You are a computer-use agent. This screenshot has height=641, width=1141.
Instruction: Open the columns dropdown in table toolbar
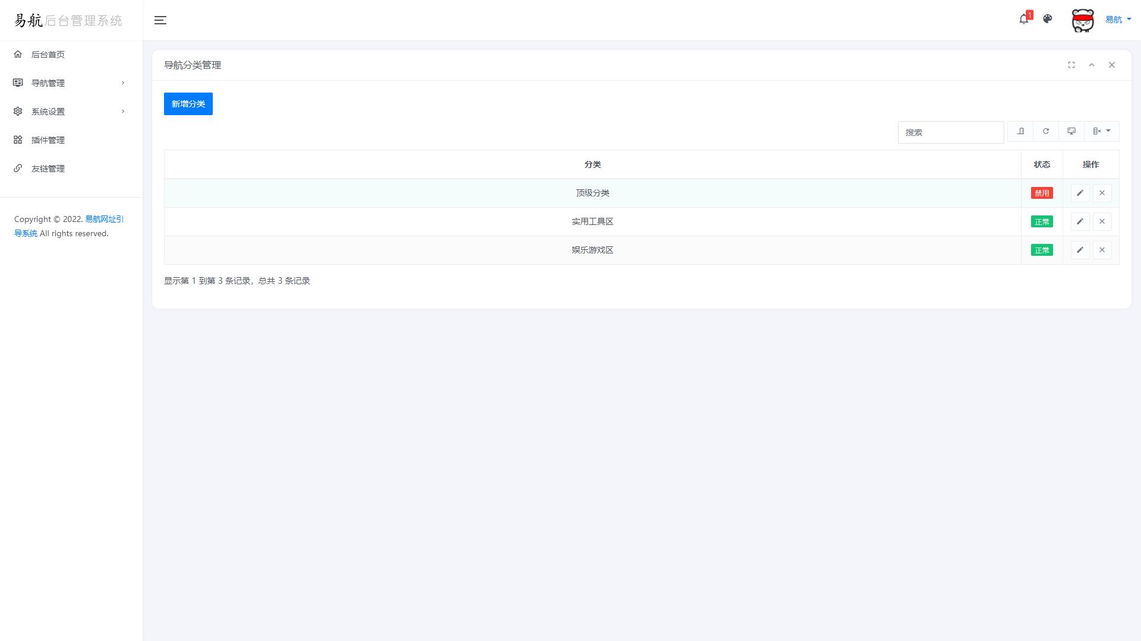(x=1101, y=131)
